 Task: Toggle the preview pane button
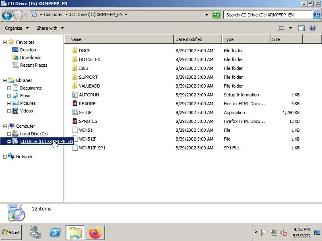coord(301,28)
